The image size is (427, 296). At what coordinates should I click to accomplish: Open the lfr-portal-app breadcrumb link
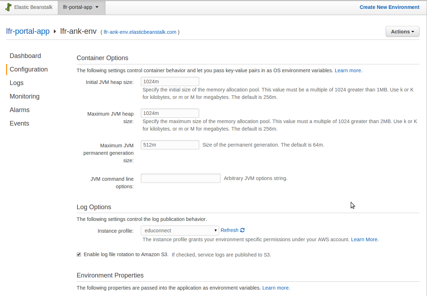(x=28, y=31)
